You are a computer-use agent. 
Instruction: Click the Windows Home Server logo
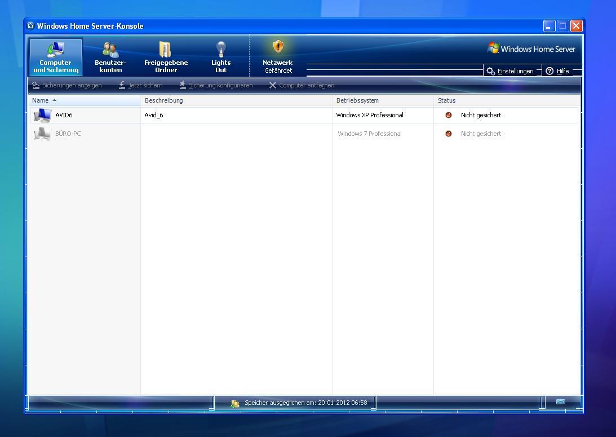click(x=531, y=48)
